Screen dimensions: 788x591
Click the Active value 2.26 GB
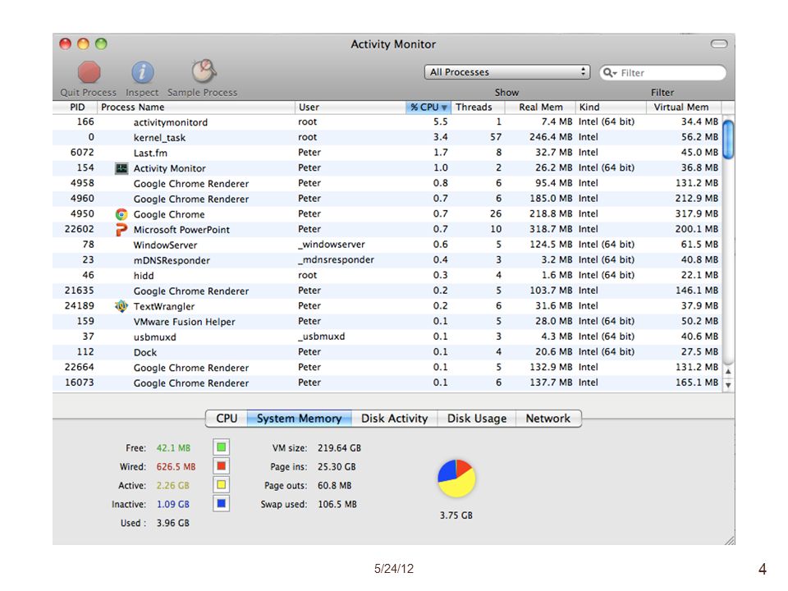173,485
